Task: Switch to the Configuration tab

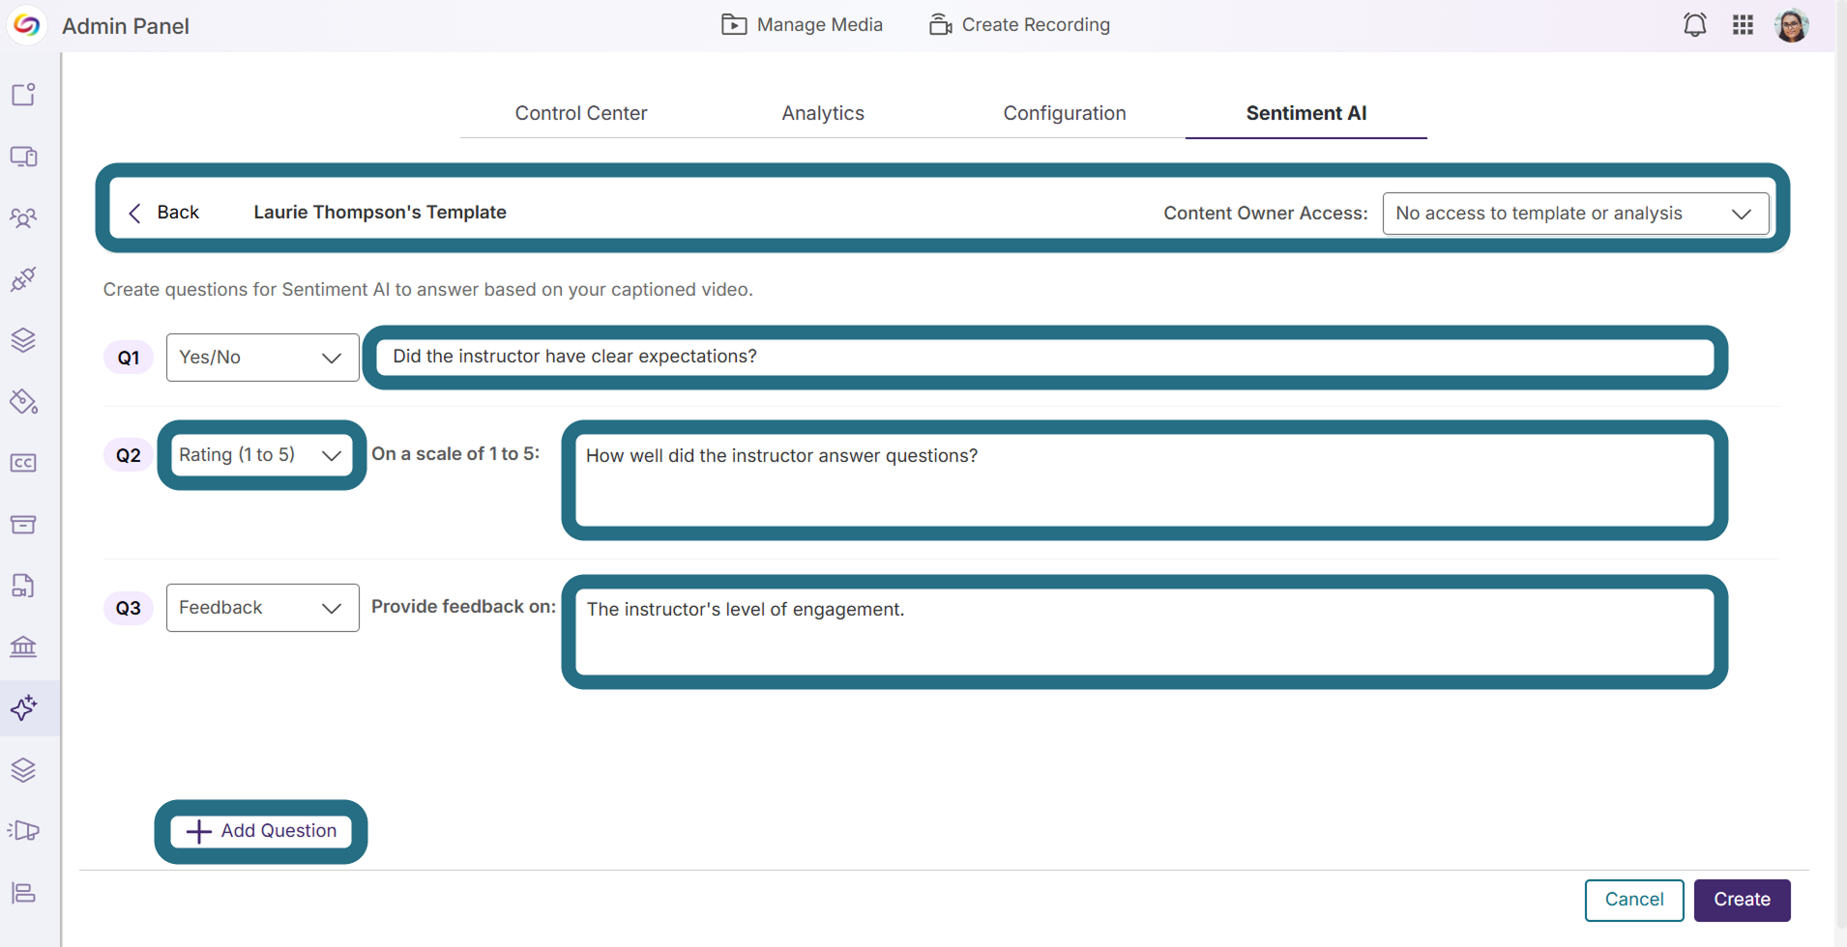Action: tap(1065, 113)
